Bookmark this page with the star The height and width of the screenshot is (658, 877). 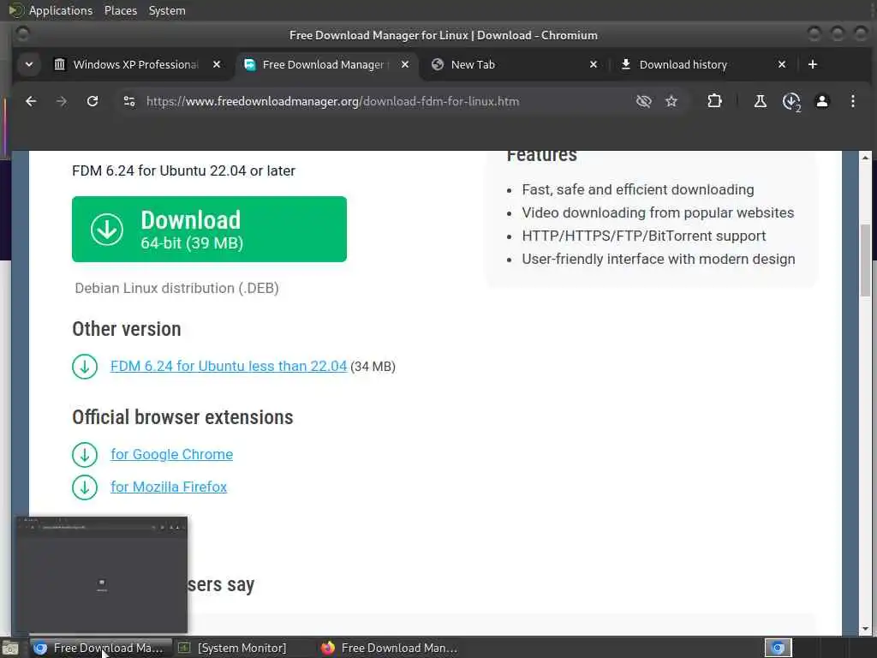coord(671,101)
